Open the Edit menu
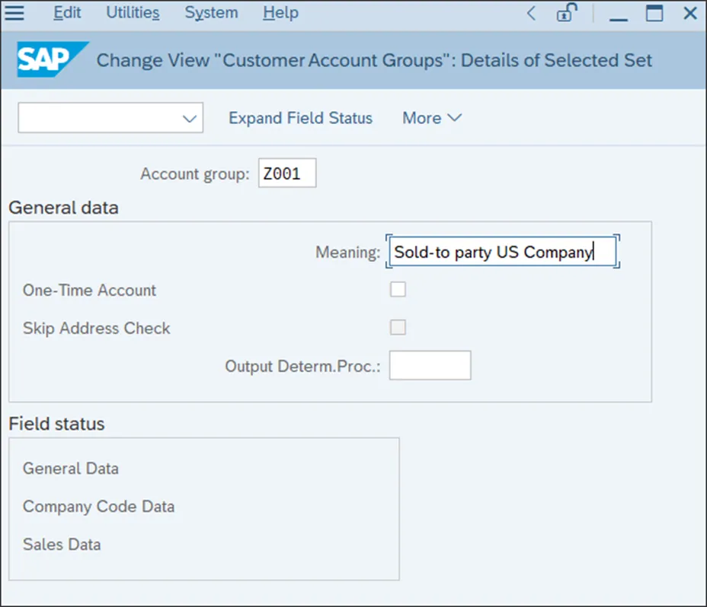707x607 pixels. tap(68, 13)
